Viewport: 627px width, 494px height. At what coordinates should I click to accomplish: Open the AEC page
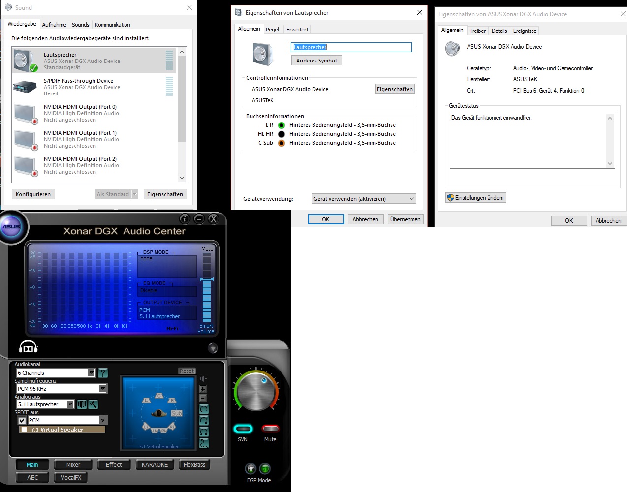pos(32,478)
